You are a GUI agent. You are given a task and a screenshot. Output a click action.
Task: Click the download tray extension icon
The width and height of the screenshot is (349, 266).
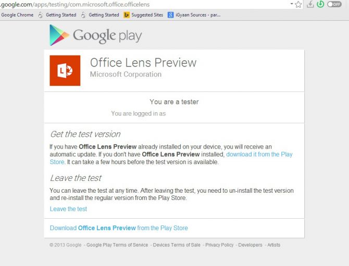(310, 4)
